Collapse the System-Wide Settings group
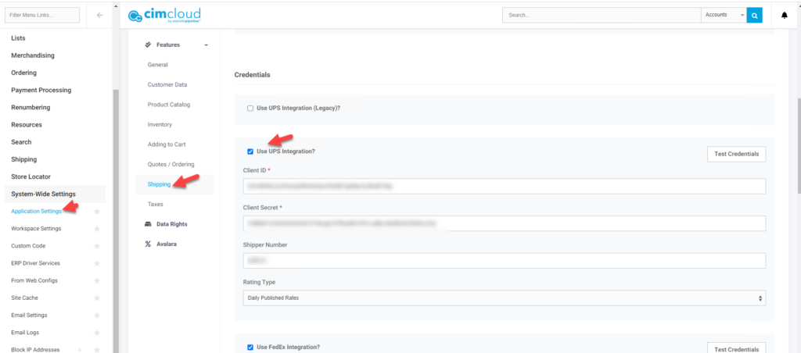Screen dimensions: 801x353 [44, 194]
